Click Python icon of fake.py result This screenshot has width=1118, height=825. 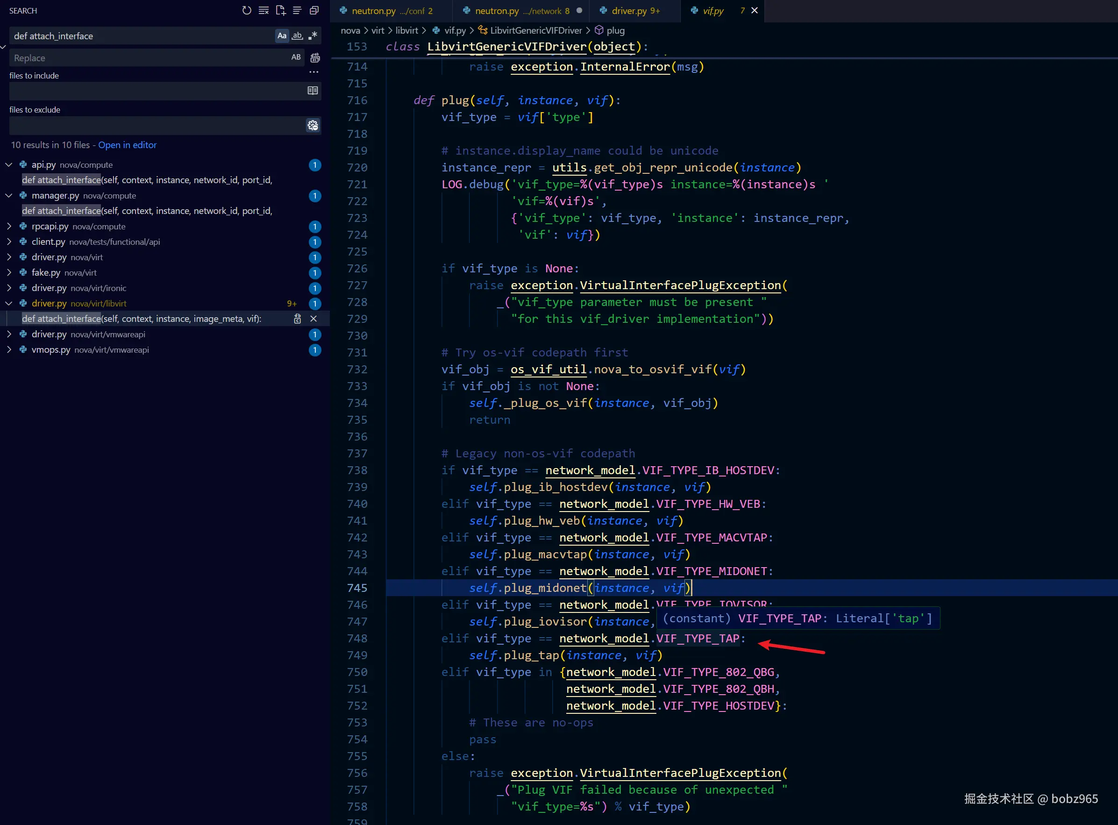pyautogui.click(x=23, y=272)
